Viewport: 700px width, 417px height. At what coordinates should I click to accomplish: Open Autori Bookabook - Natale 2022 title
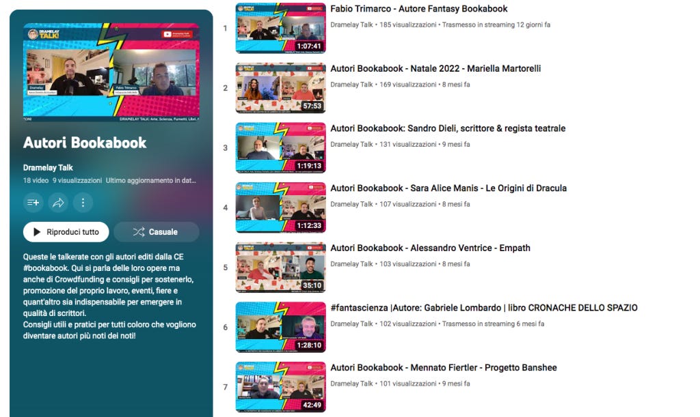point(435,69)
